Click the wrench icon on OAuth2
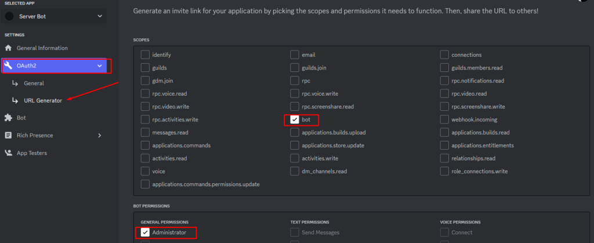This screenshot has width=594, height=243. (x=8, y=66)
